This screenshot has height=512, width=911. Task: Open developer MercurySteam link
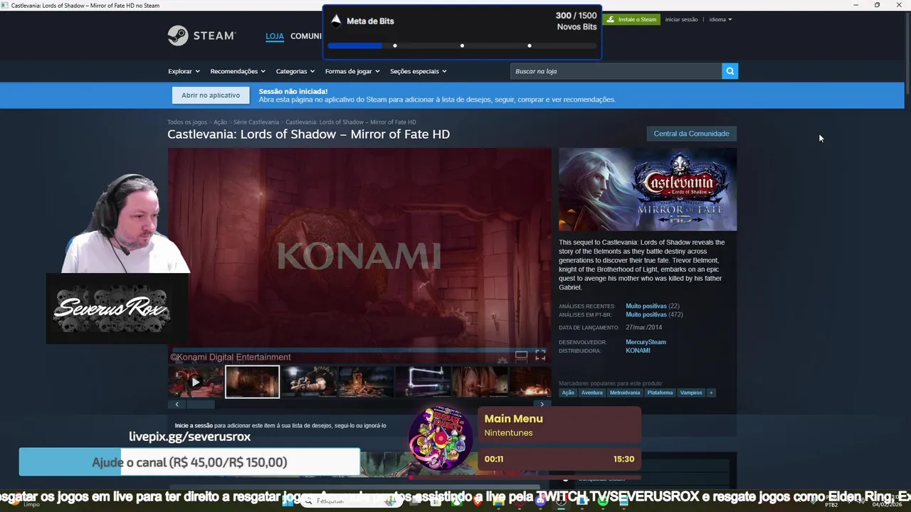point(646,342)
